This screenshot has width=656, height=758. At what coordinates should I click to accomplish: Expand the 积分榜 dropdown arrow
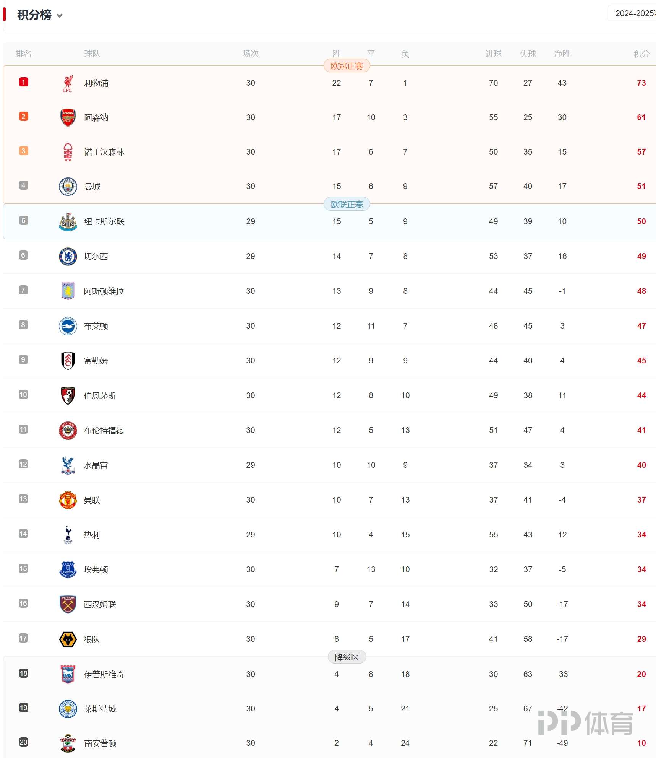click(60, 16)
